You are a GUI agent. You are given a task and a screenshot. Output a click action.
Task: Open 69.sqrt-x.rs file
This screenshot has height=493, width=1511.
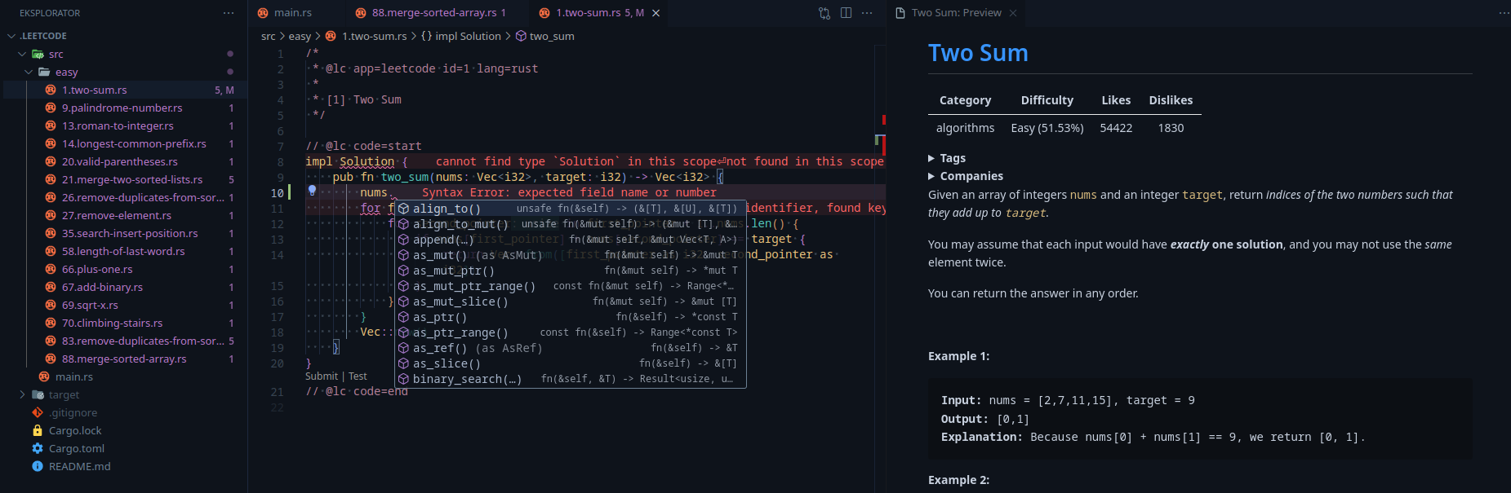pyautogui.click(x=90, y=305)
